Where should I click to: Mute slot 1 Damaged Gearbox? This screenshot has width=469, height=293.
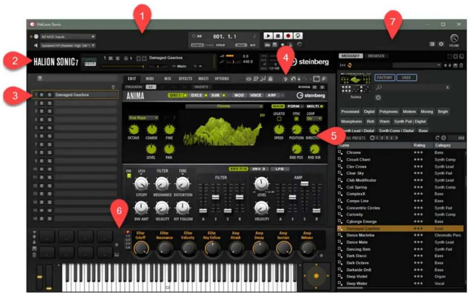(42, 95)
